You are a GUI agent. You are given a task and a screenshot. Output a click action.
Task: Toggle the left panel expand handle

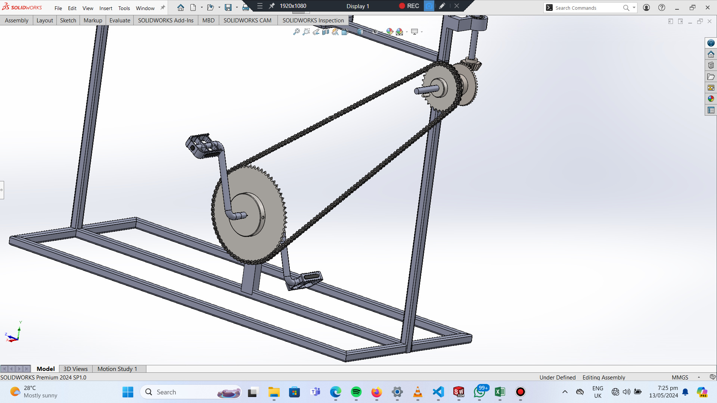click(x=2, y=190)
